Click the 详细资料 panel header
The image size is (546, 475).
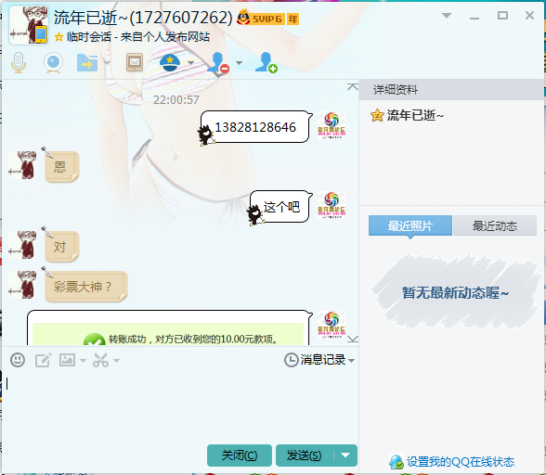coord(451,90)
